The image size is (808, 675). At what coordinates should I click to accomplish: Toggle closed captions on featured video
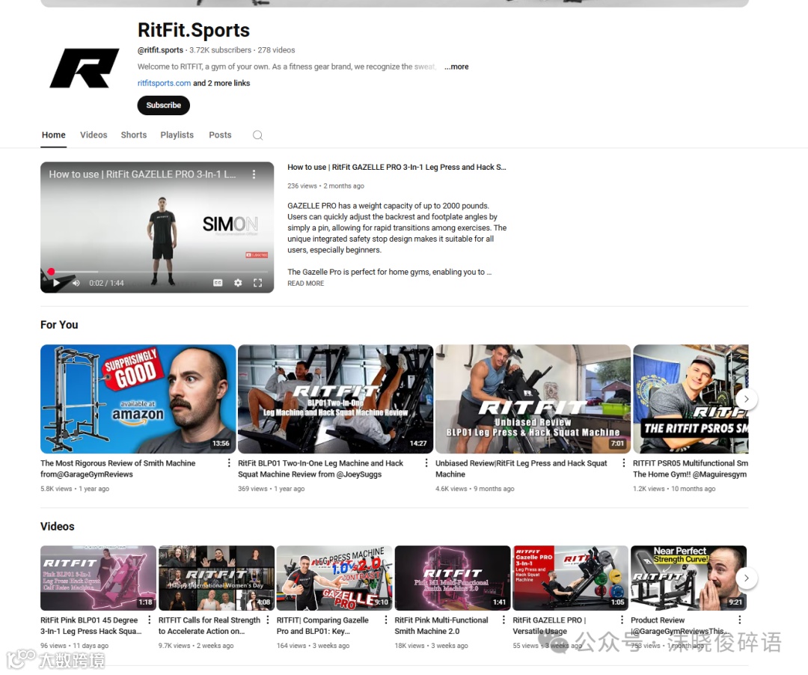pos(218,283)
